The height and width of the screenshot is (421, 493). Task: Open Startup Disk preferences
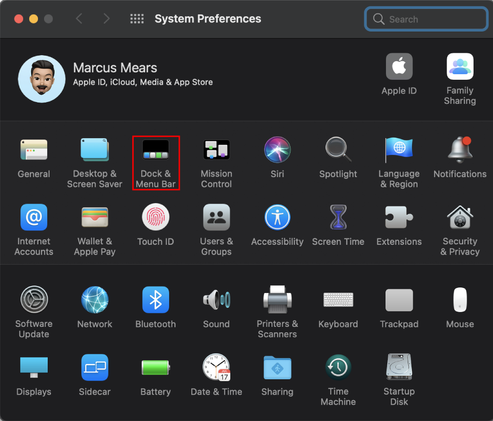[399, 367]
